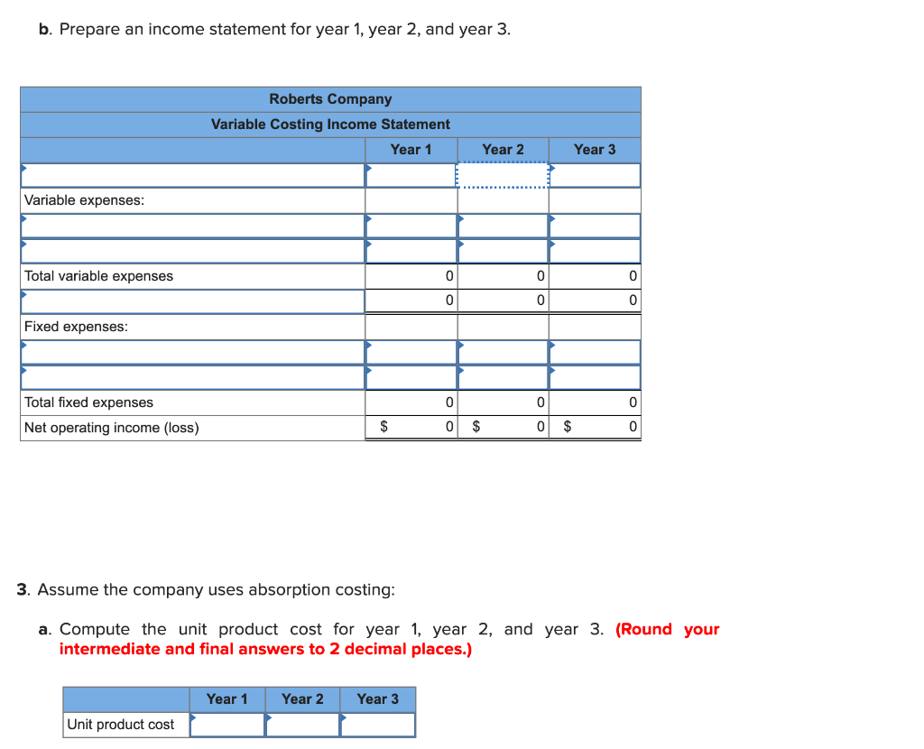Click 'Year 2' income statement column header
Screen dimensions: 924x749
[x=503, y=150]
